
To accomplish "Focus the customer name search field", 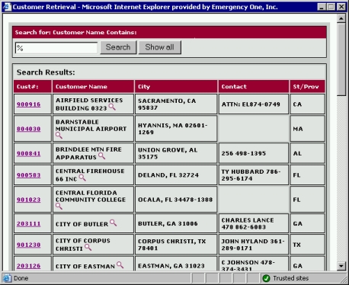I will (x=56, y=48).
